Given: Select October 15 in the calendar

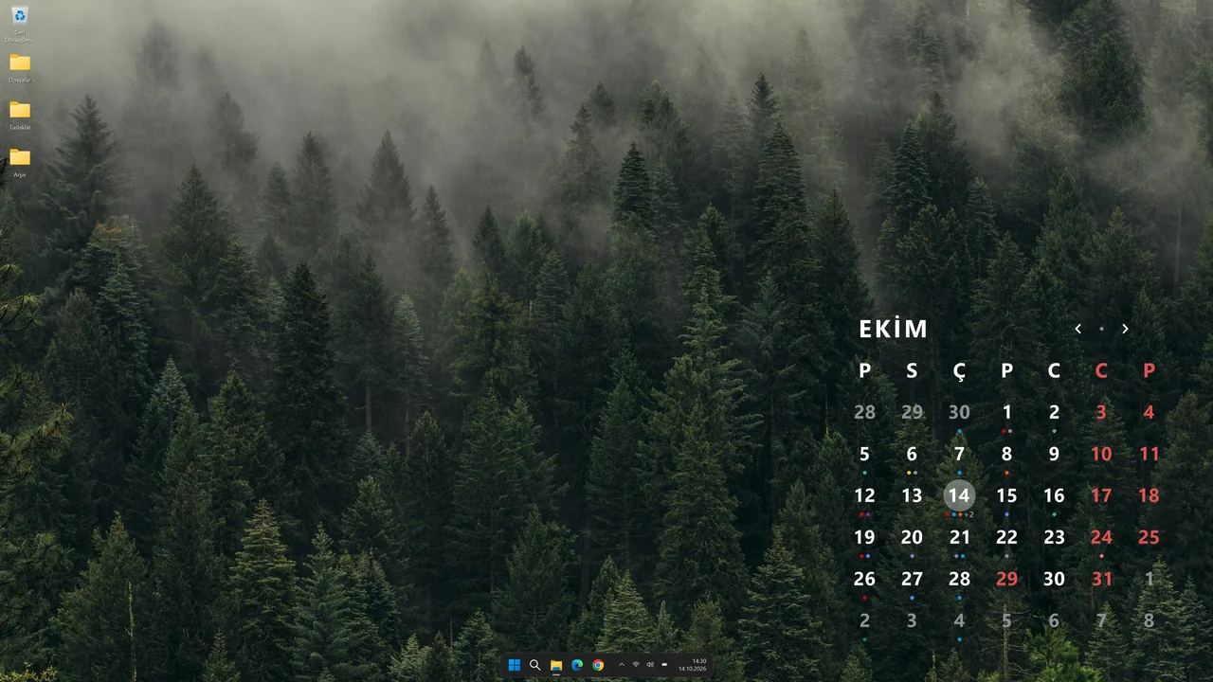Looking at the screenshot, I should pos(1006,495).
